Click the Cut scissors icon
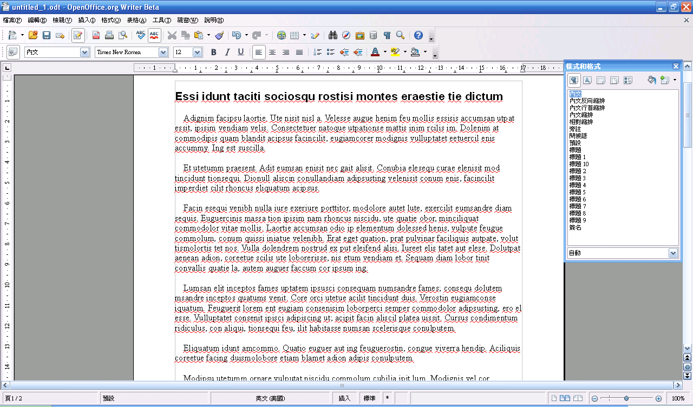Screen dimensions: 693x407 point(172,35)
